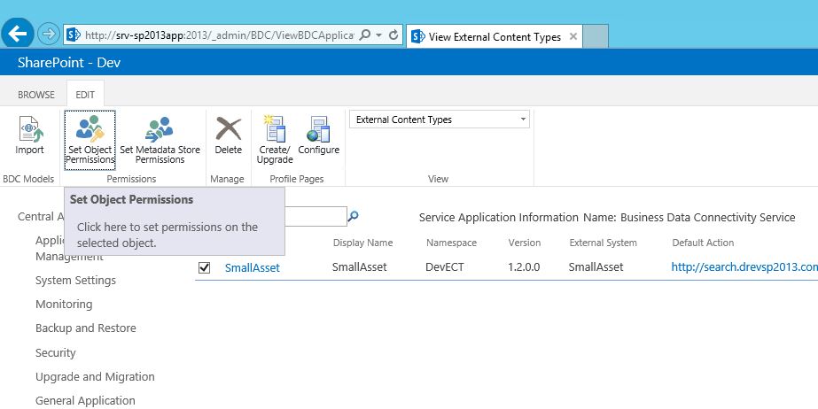Open System Settings in the left navigation

75,281
